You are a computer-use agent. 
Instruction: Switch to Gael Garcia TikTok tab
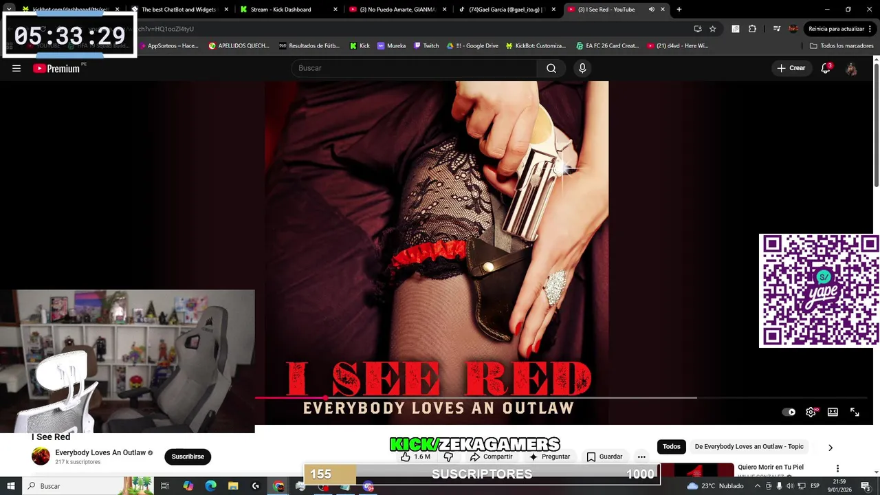507,10
